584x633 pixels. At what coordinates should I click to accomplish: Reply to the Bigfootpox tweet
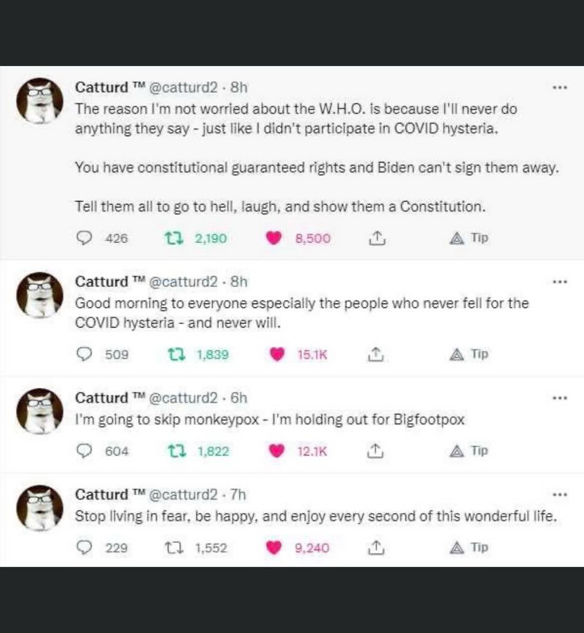point(84,451)
